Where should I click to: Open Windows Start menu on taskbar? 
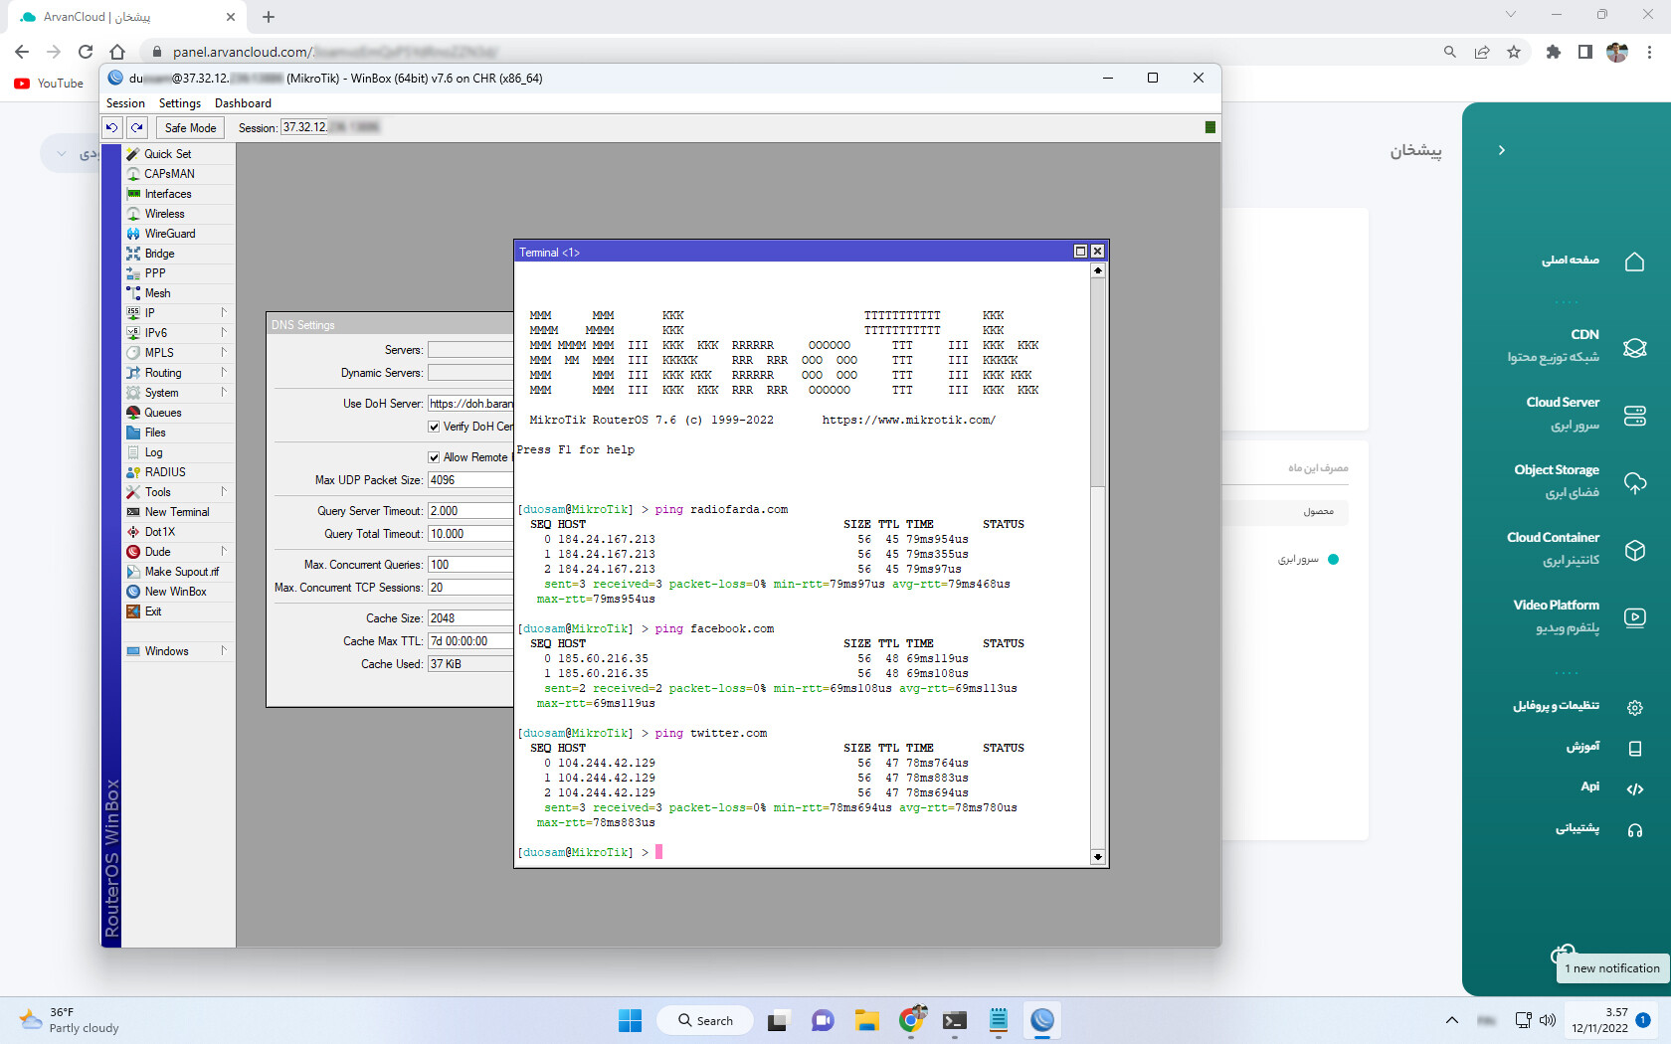tap(630, 1020)
